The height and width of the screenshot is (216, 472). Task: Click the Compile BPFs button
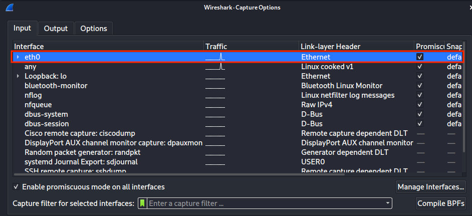click(x=441, y=203)
